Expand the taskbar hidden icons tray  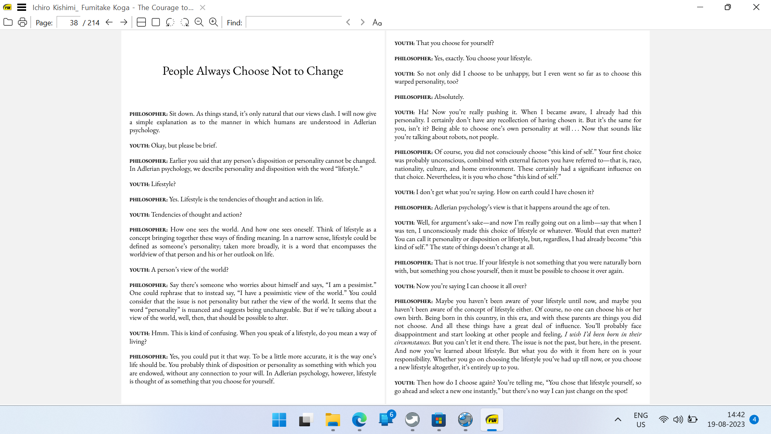point(618,419)
